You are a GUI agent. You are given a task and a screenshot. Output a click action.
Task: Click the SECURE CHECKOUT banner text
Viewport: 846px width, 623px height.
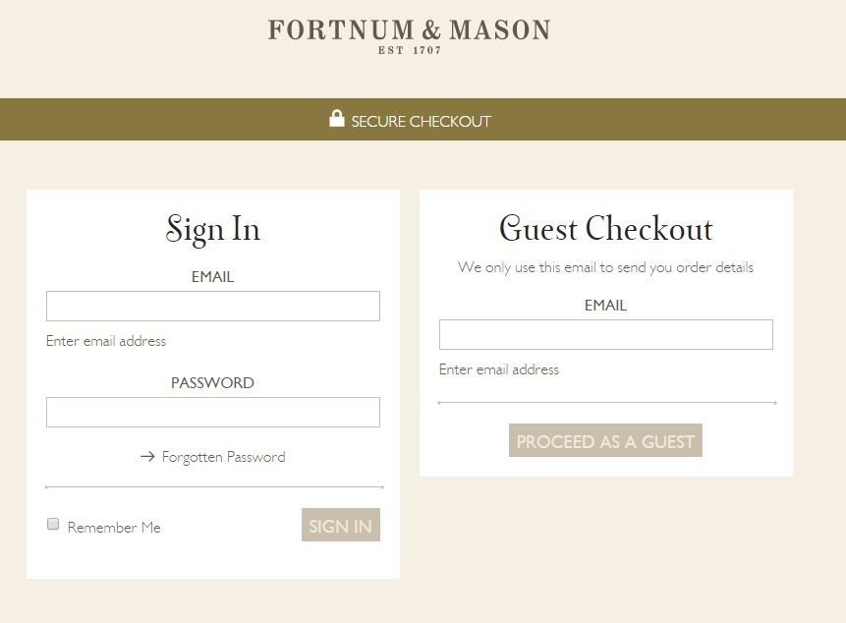[420, 121]
